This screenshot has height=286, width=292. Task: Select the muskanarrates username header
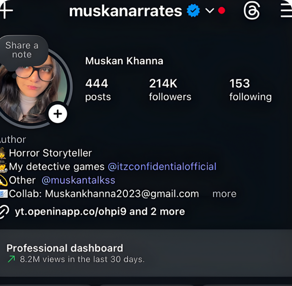[x=125, y=11]
